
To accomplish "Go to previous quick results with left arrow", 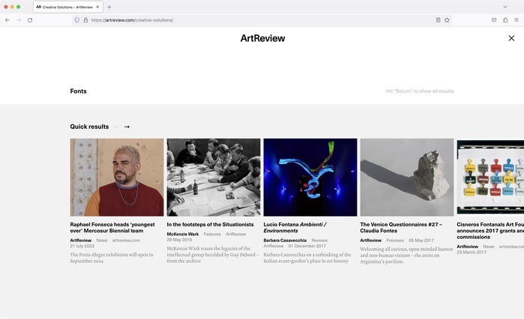I will click(116, 127).
